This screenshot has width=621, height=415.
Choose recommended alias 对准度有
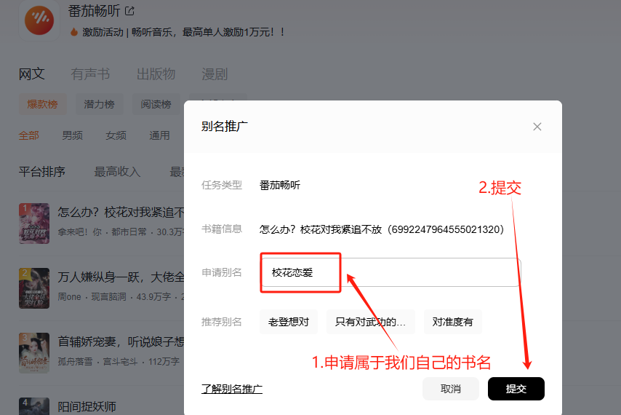[453, 322]
